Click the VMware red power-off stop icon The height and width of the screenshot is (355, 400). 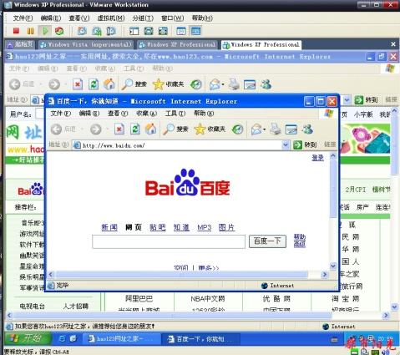point(16,31)
